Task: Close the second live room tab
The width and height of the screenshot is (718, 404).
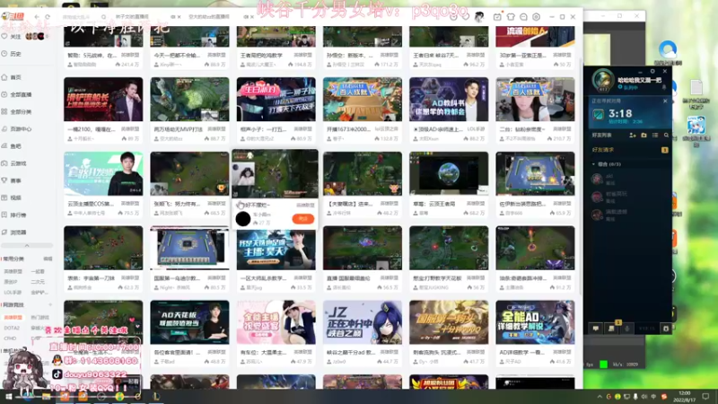Action: pos(252,17)
